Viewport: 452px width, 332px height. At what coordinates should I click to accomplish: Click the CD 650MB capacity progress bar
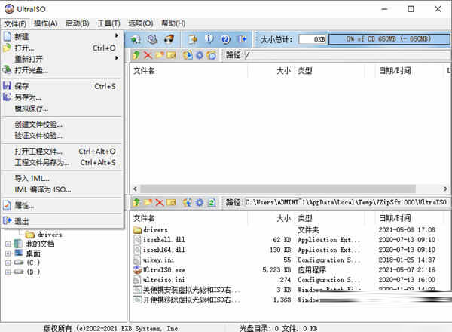pyautogui.click(x=384, y=38)
